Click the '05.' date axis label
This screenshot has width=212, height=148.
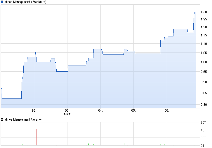[133, 110]
